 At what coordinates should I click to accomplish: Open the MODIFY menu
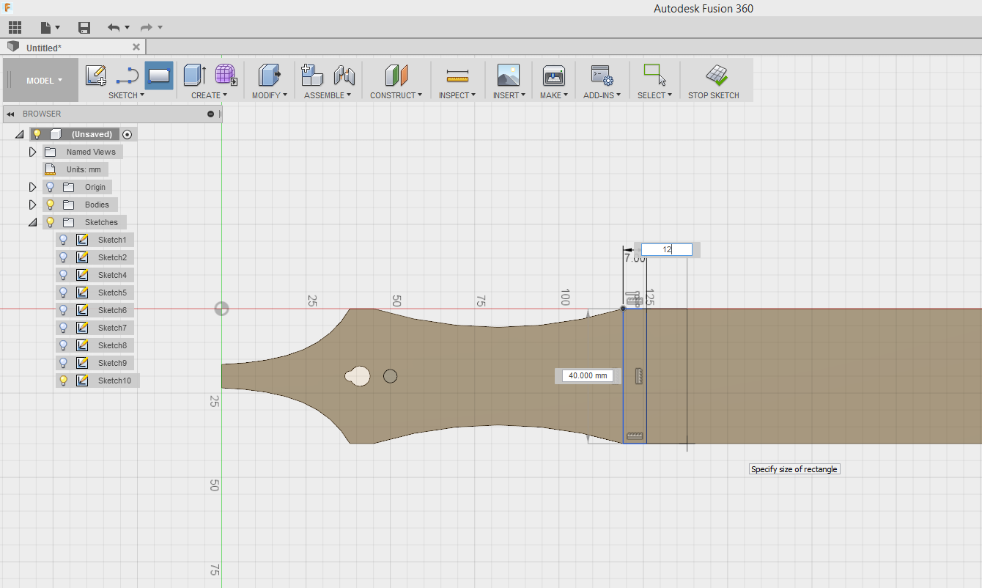point(270,95)
